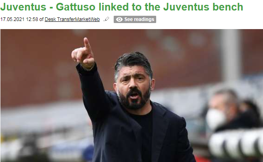Click the pencil edit icon beside the author
The width and height of the screenshot is (263, 162).
pos(106,19)
